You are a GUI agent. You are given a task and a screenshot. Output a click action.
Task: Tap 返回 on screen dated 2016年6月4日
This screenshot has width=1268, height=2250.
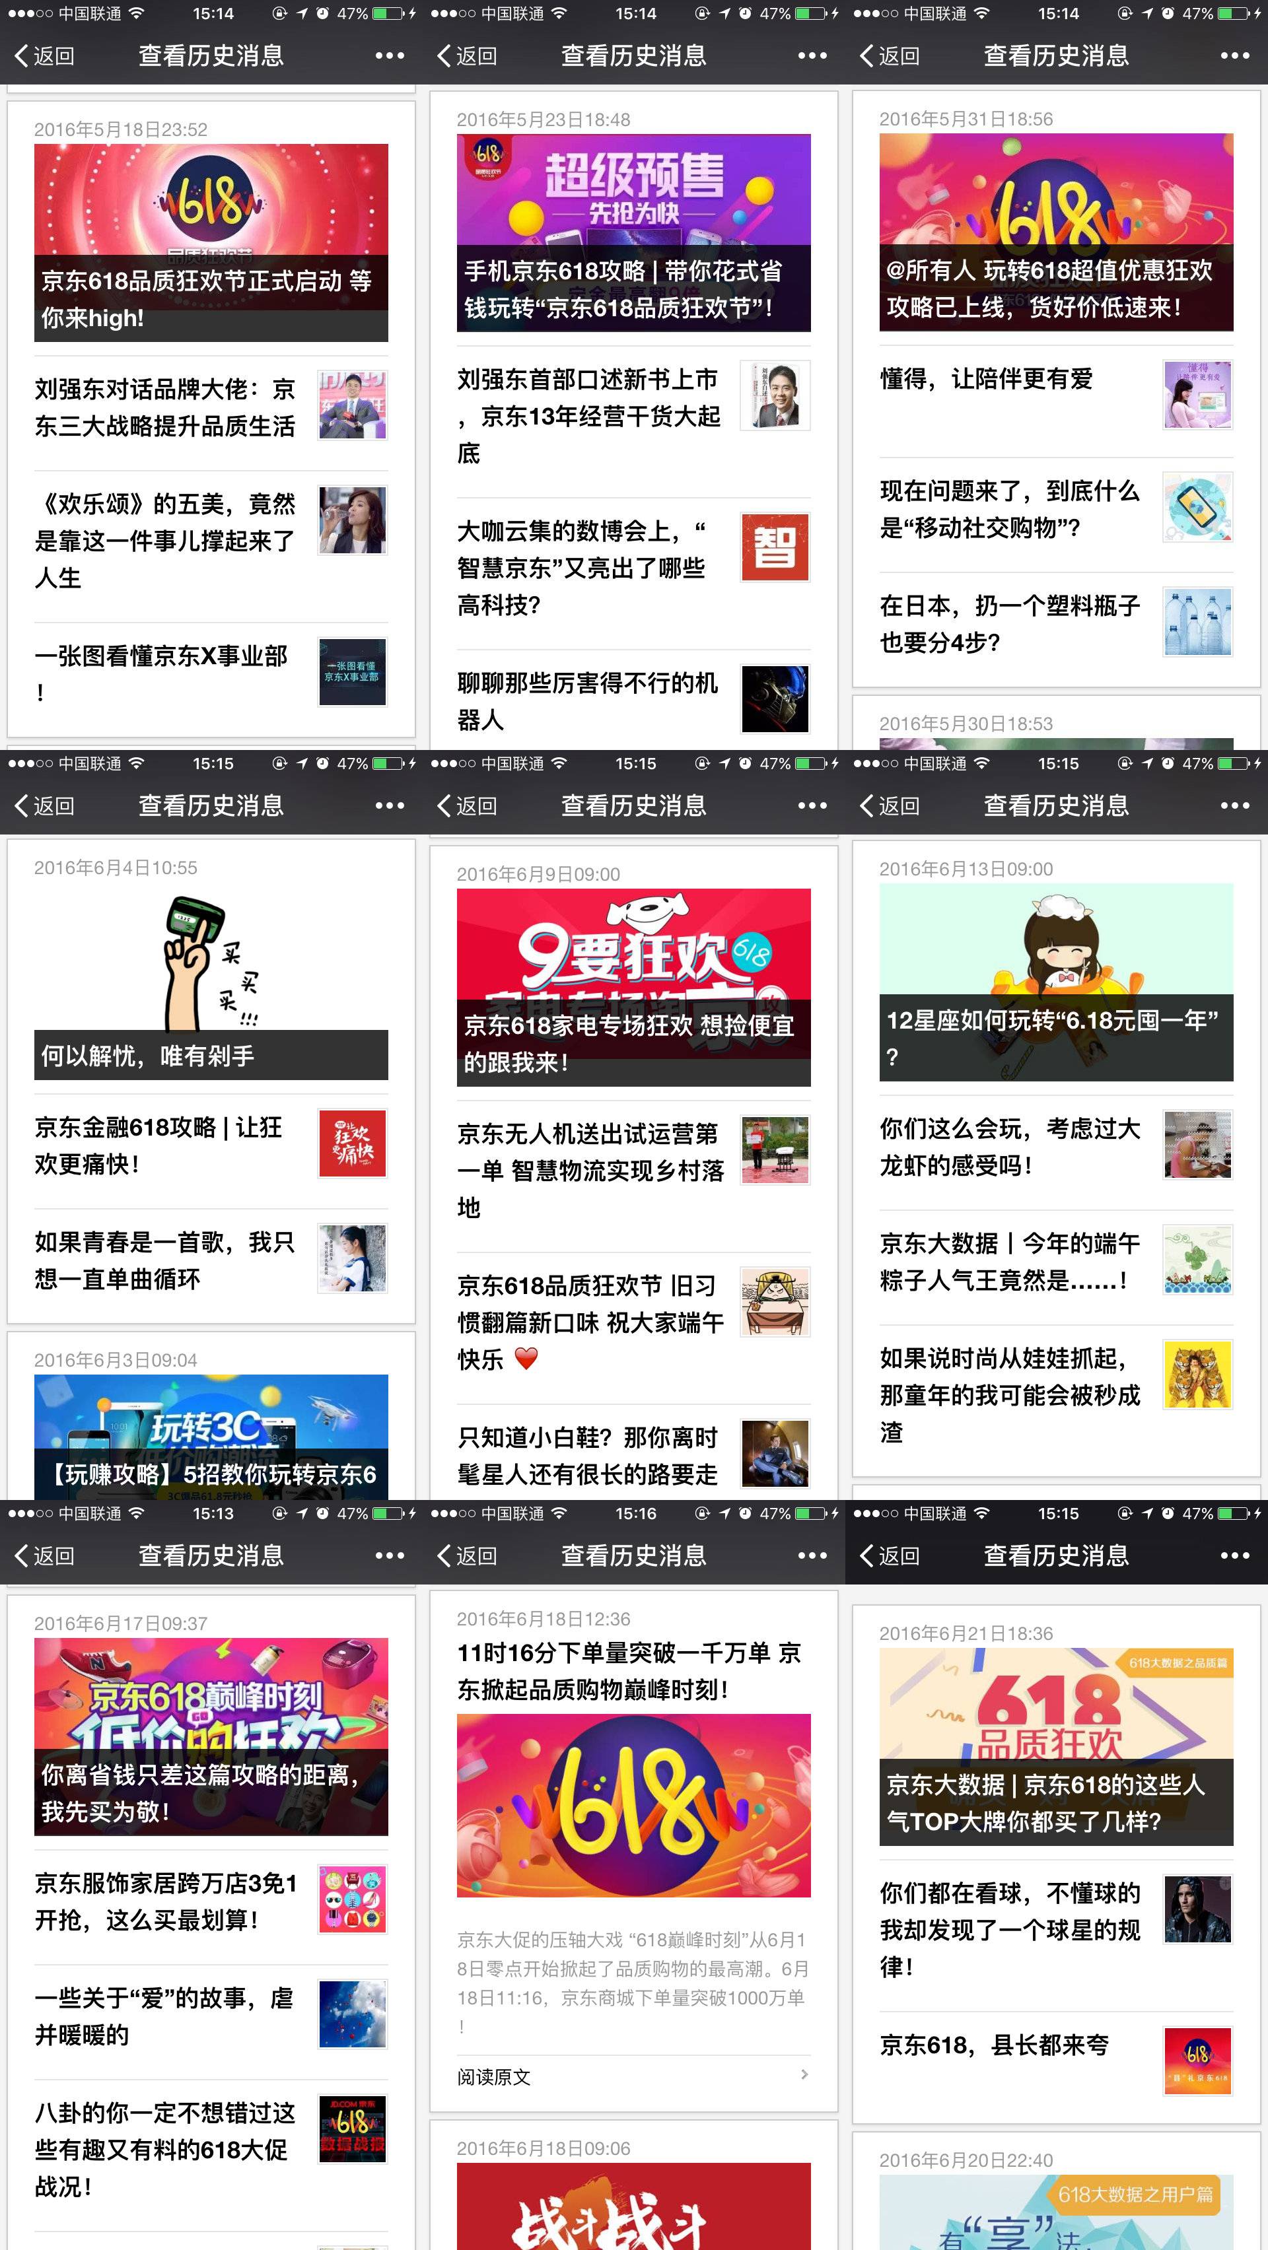click(44, 805)
